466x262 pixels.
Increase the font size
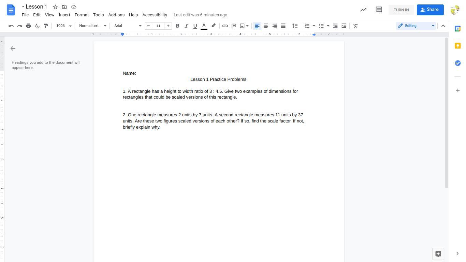coord(168,26)
